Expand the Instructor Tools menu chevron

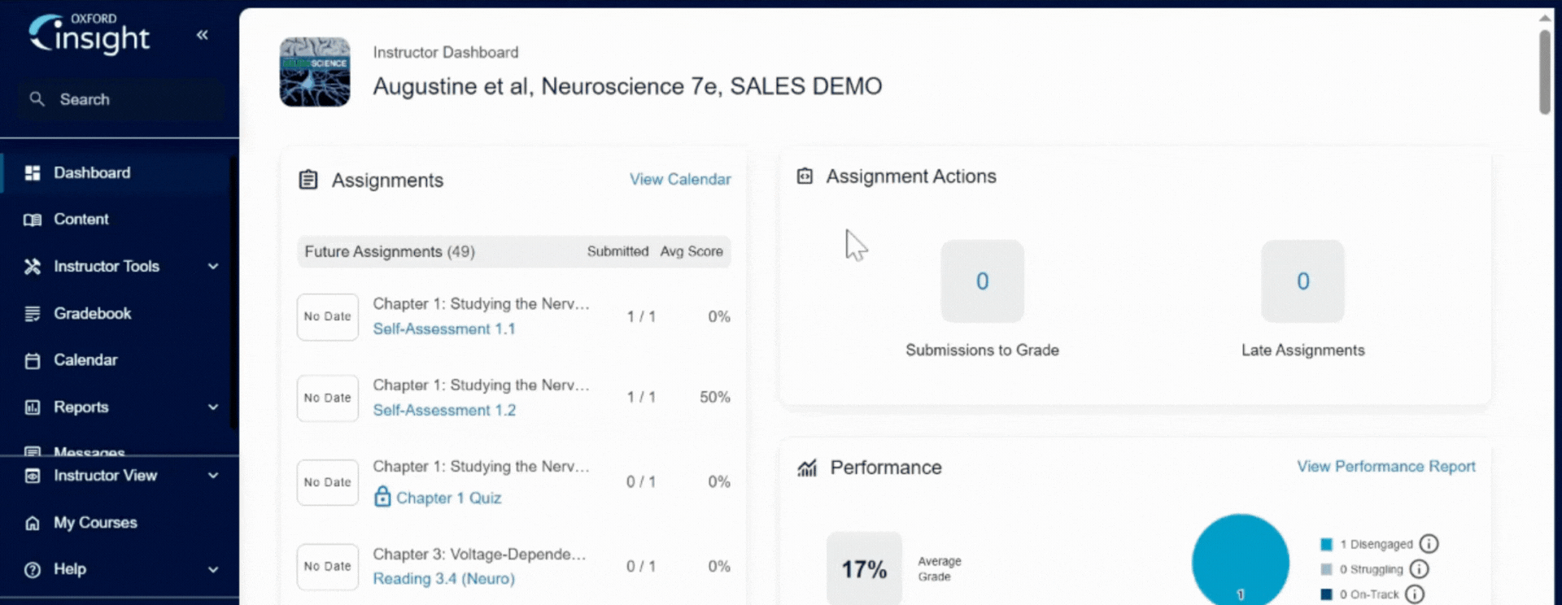[x=213, y=267]
